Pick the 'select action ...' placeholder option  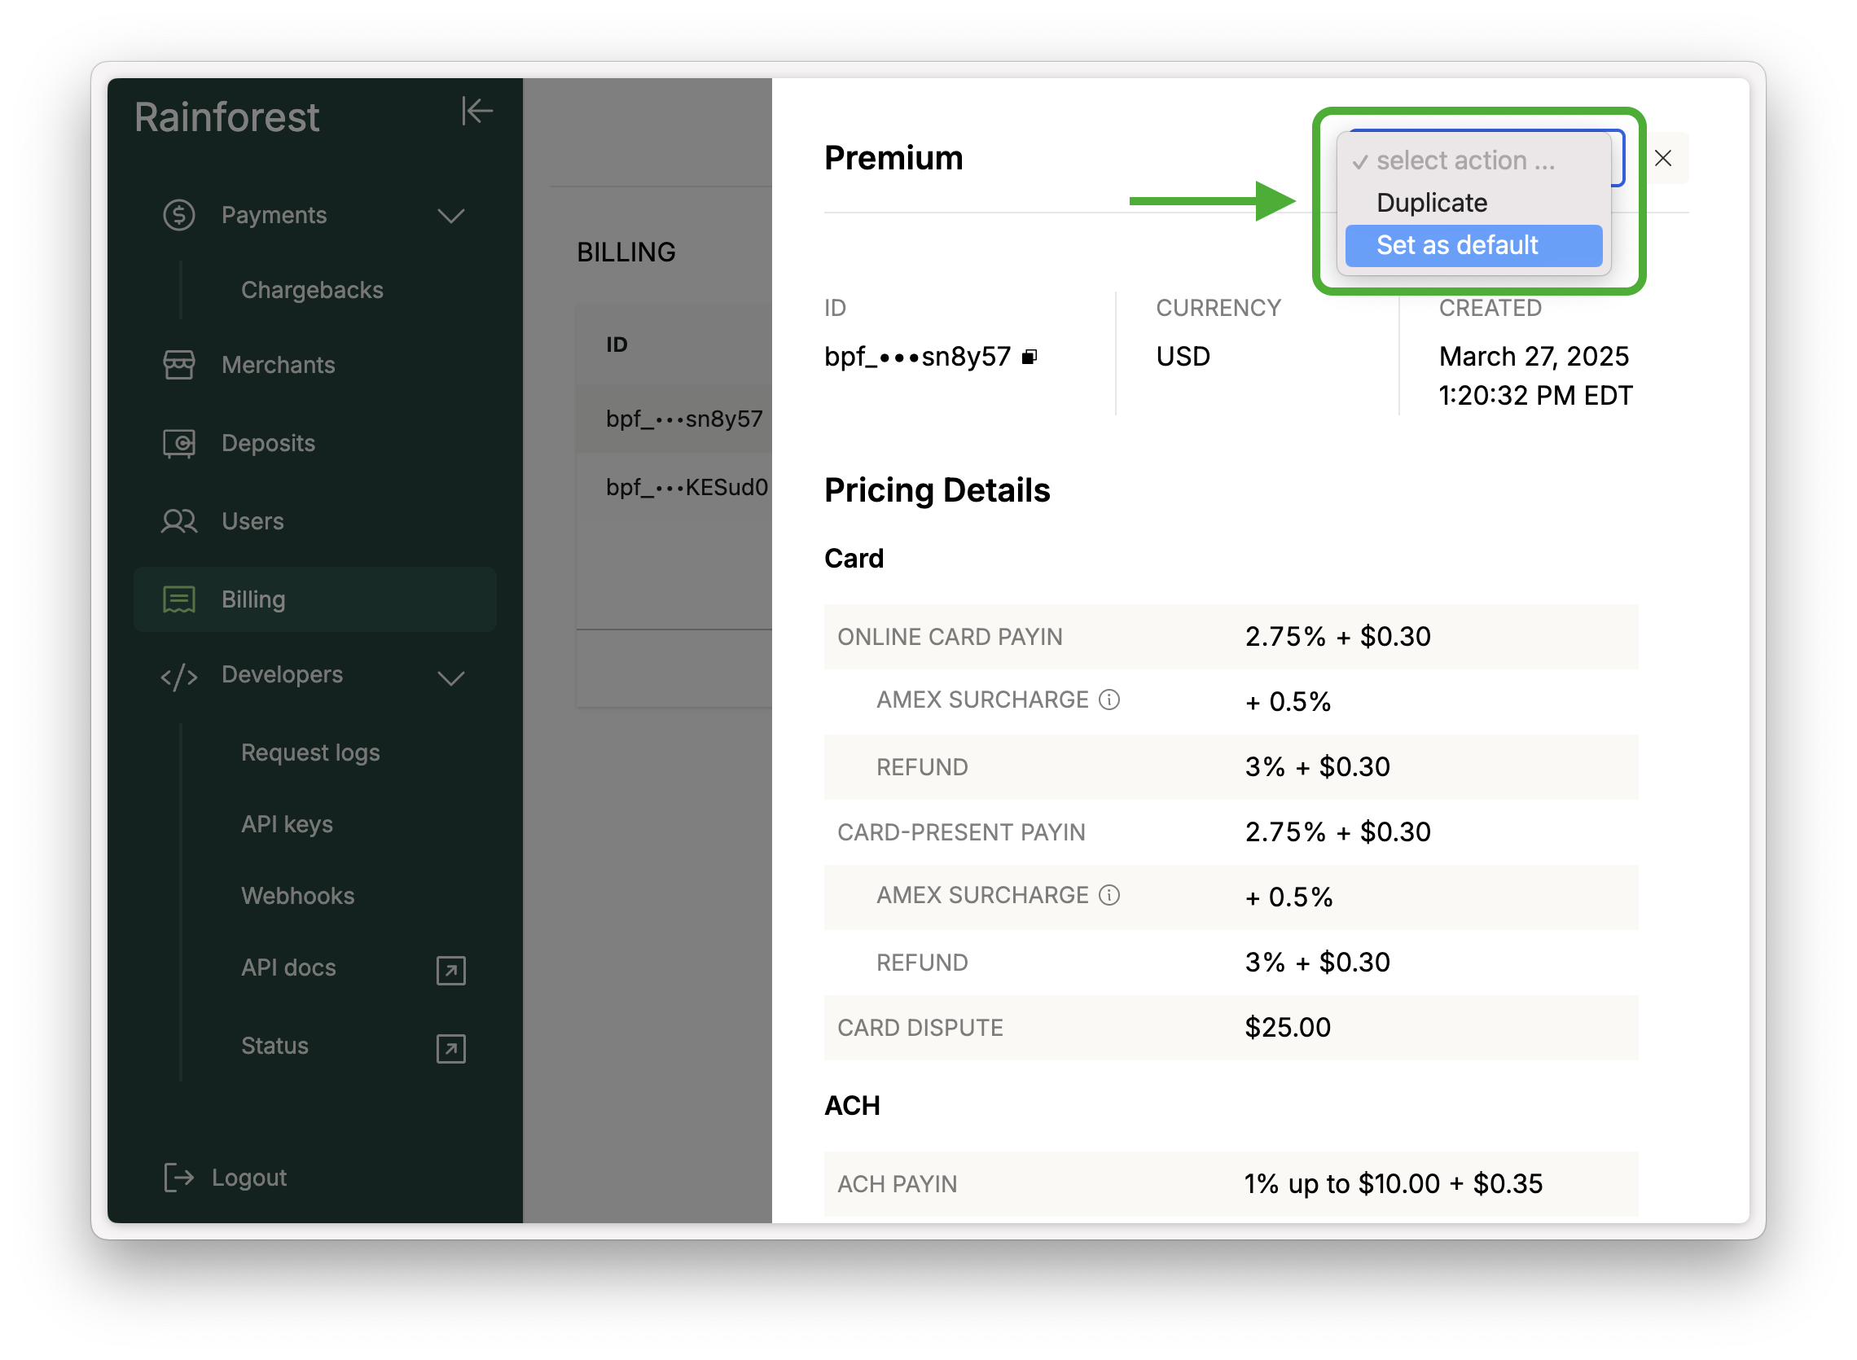tap(1464, 160)
